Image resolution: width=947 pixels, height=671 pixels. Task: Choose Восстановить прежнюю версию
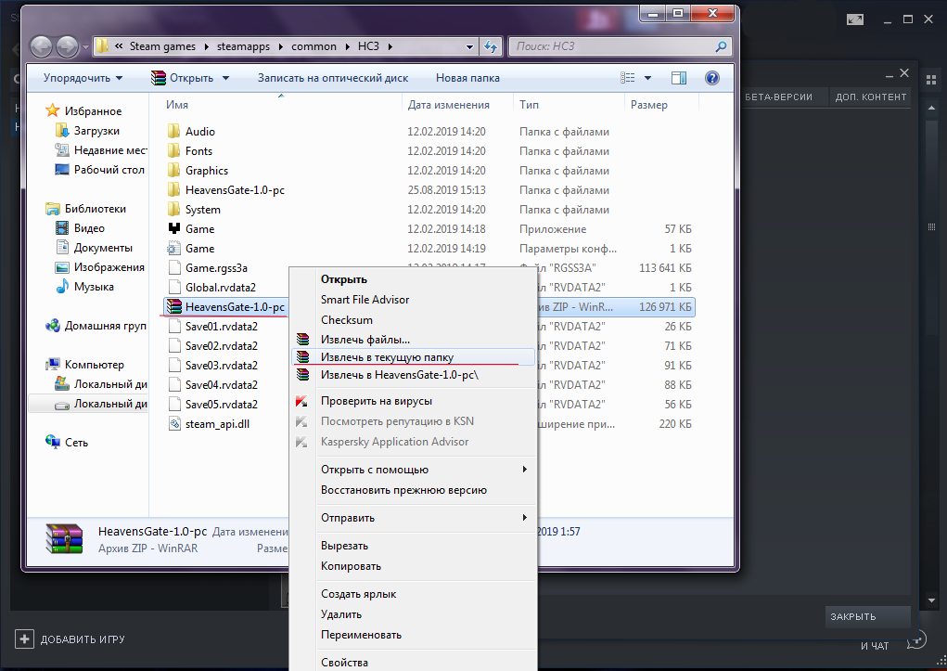point(413,490)
